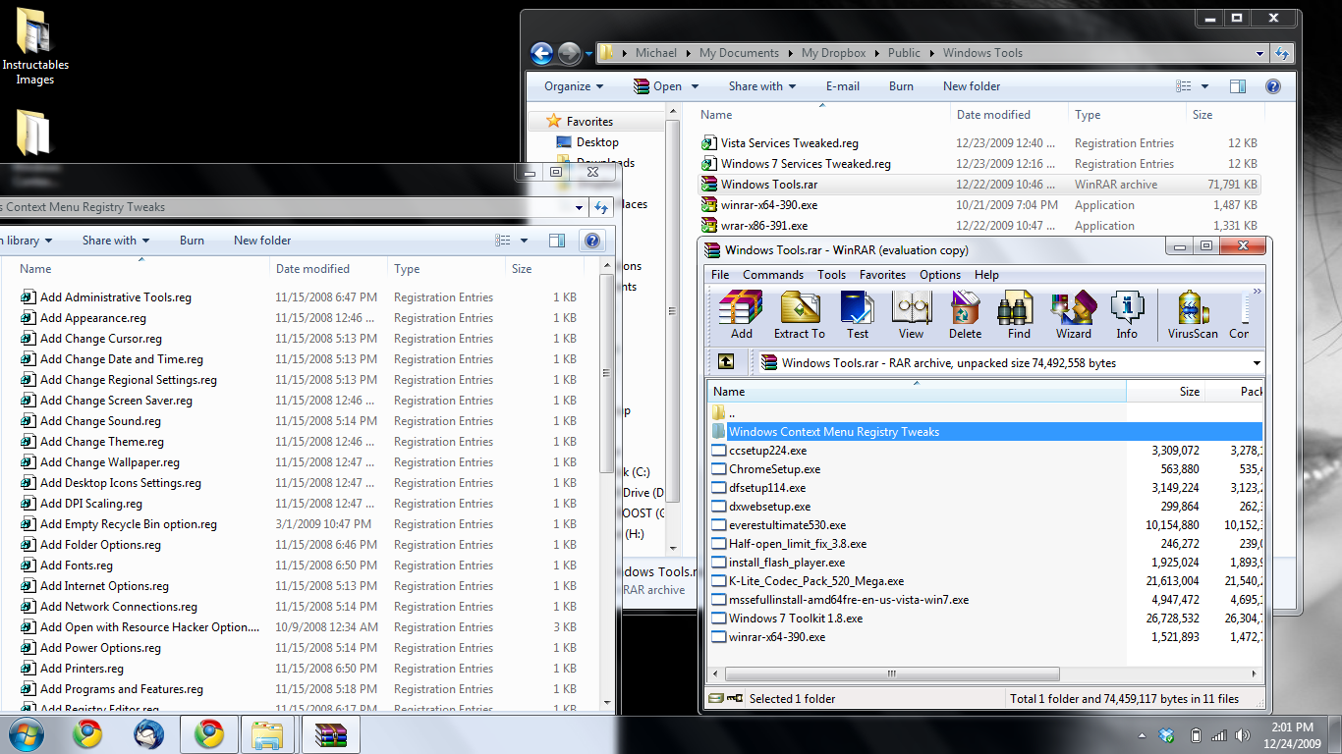This screenshot has width=1342, height=754.
Task: Click My Dropbox in address breadcrumb
Action: [833, 53]
